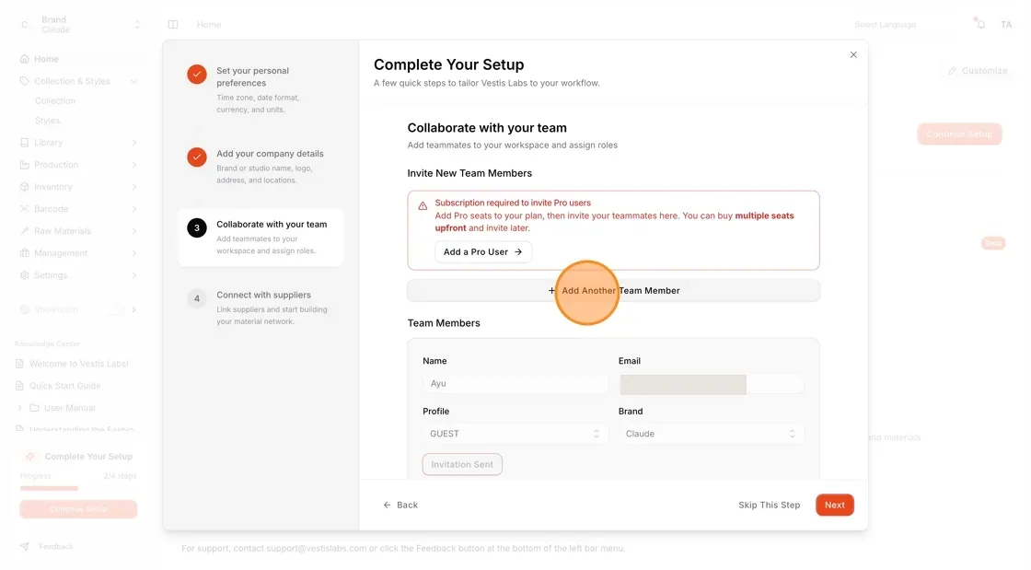The width and height of the screenshot is (1031, 570).
Task: Click the setup progress bar in sidebar
Action: point(78,488)
